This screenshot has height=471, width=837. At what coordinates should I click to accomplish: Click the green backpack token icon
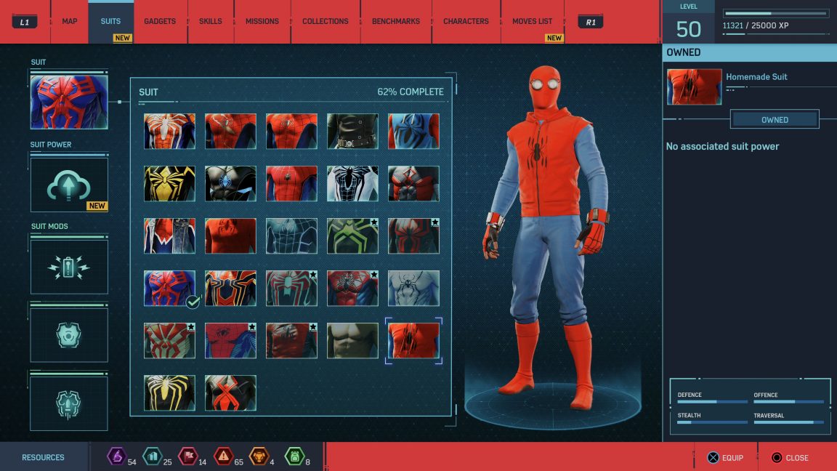click(294, 456)
